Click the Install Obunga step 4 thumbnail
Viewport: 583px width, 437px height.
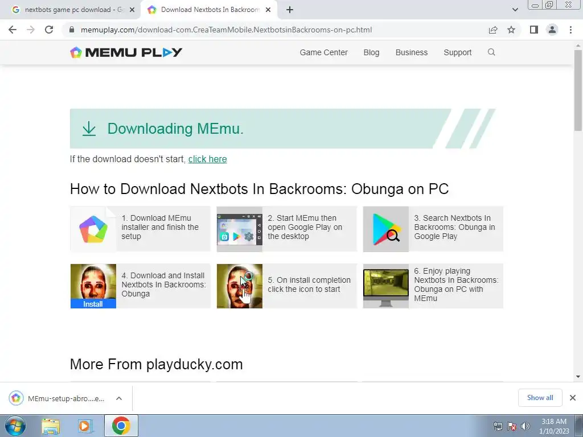click(x=93, y=286)
